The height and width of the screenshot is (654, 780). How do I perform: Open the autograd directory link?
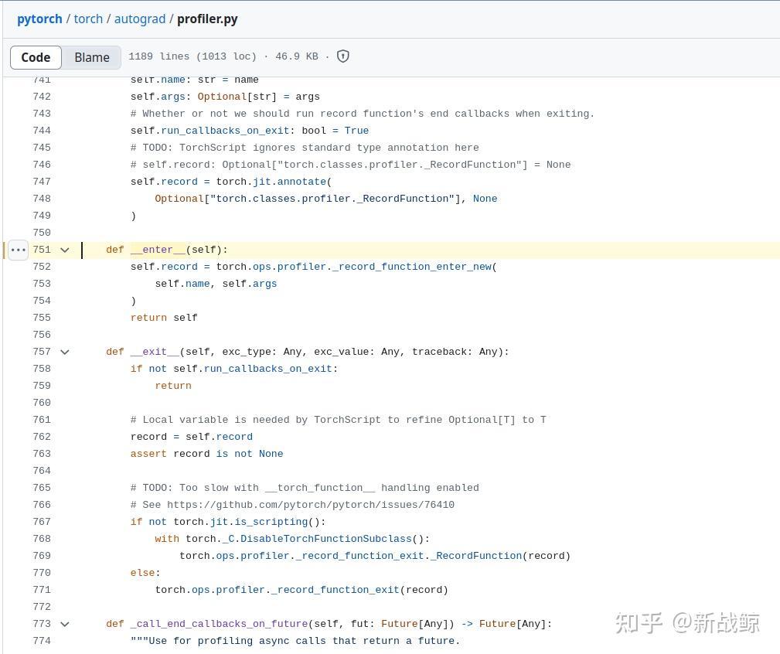point(140,19)
